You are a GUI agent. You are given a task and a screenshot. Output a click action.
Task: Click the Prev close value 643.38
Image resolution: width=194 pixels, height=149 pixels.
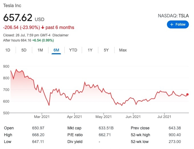click(175, 128)
